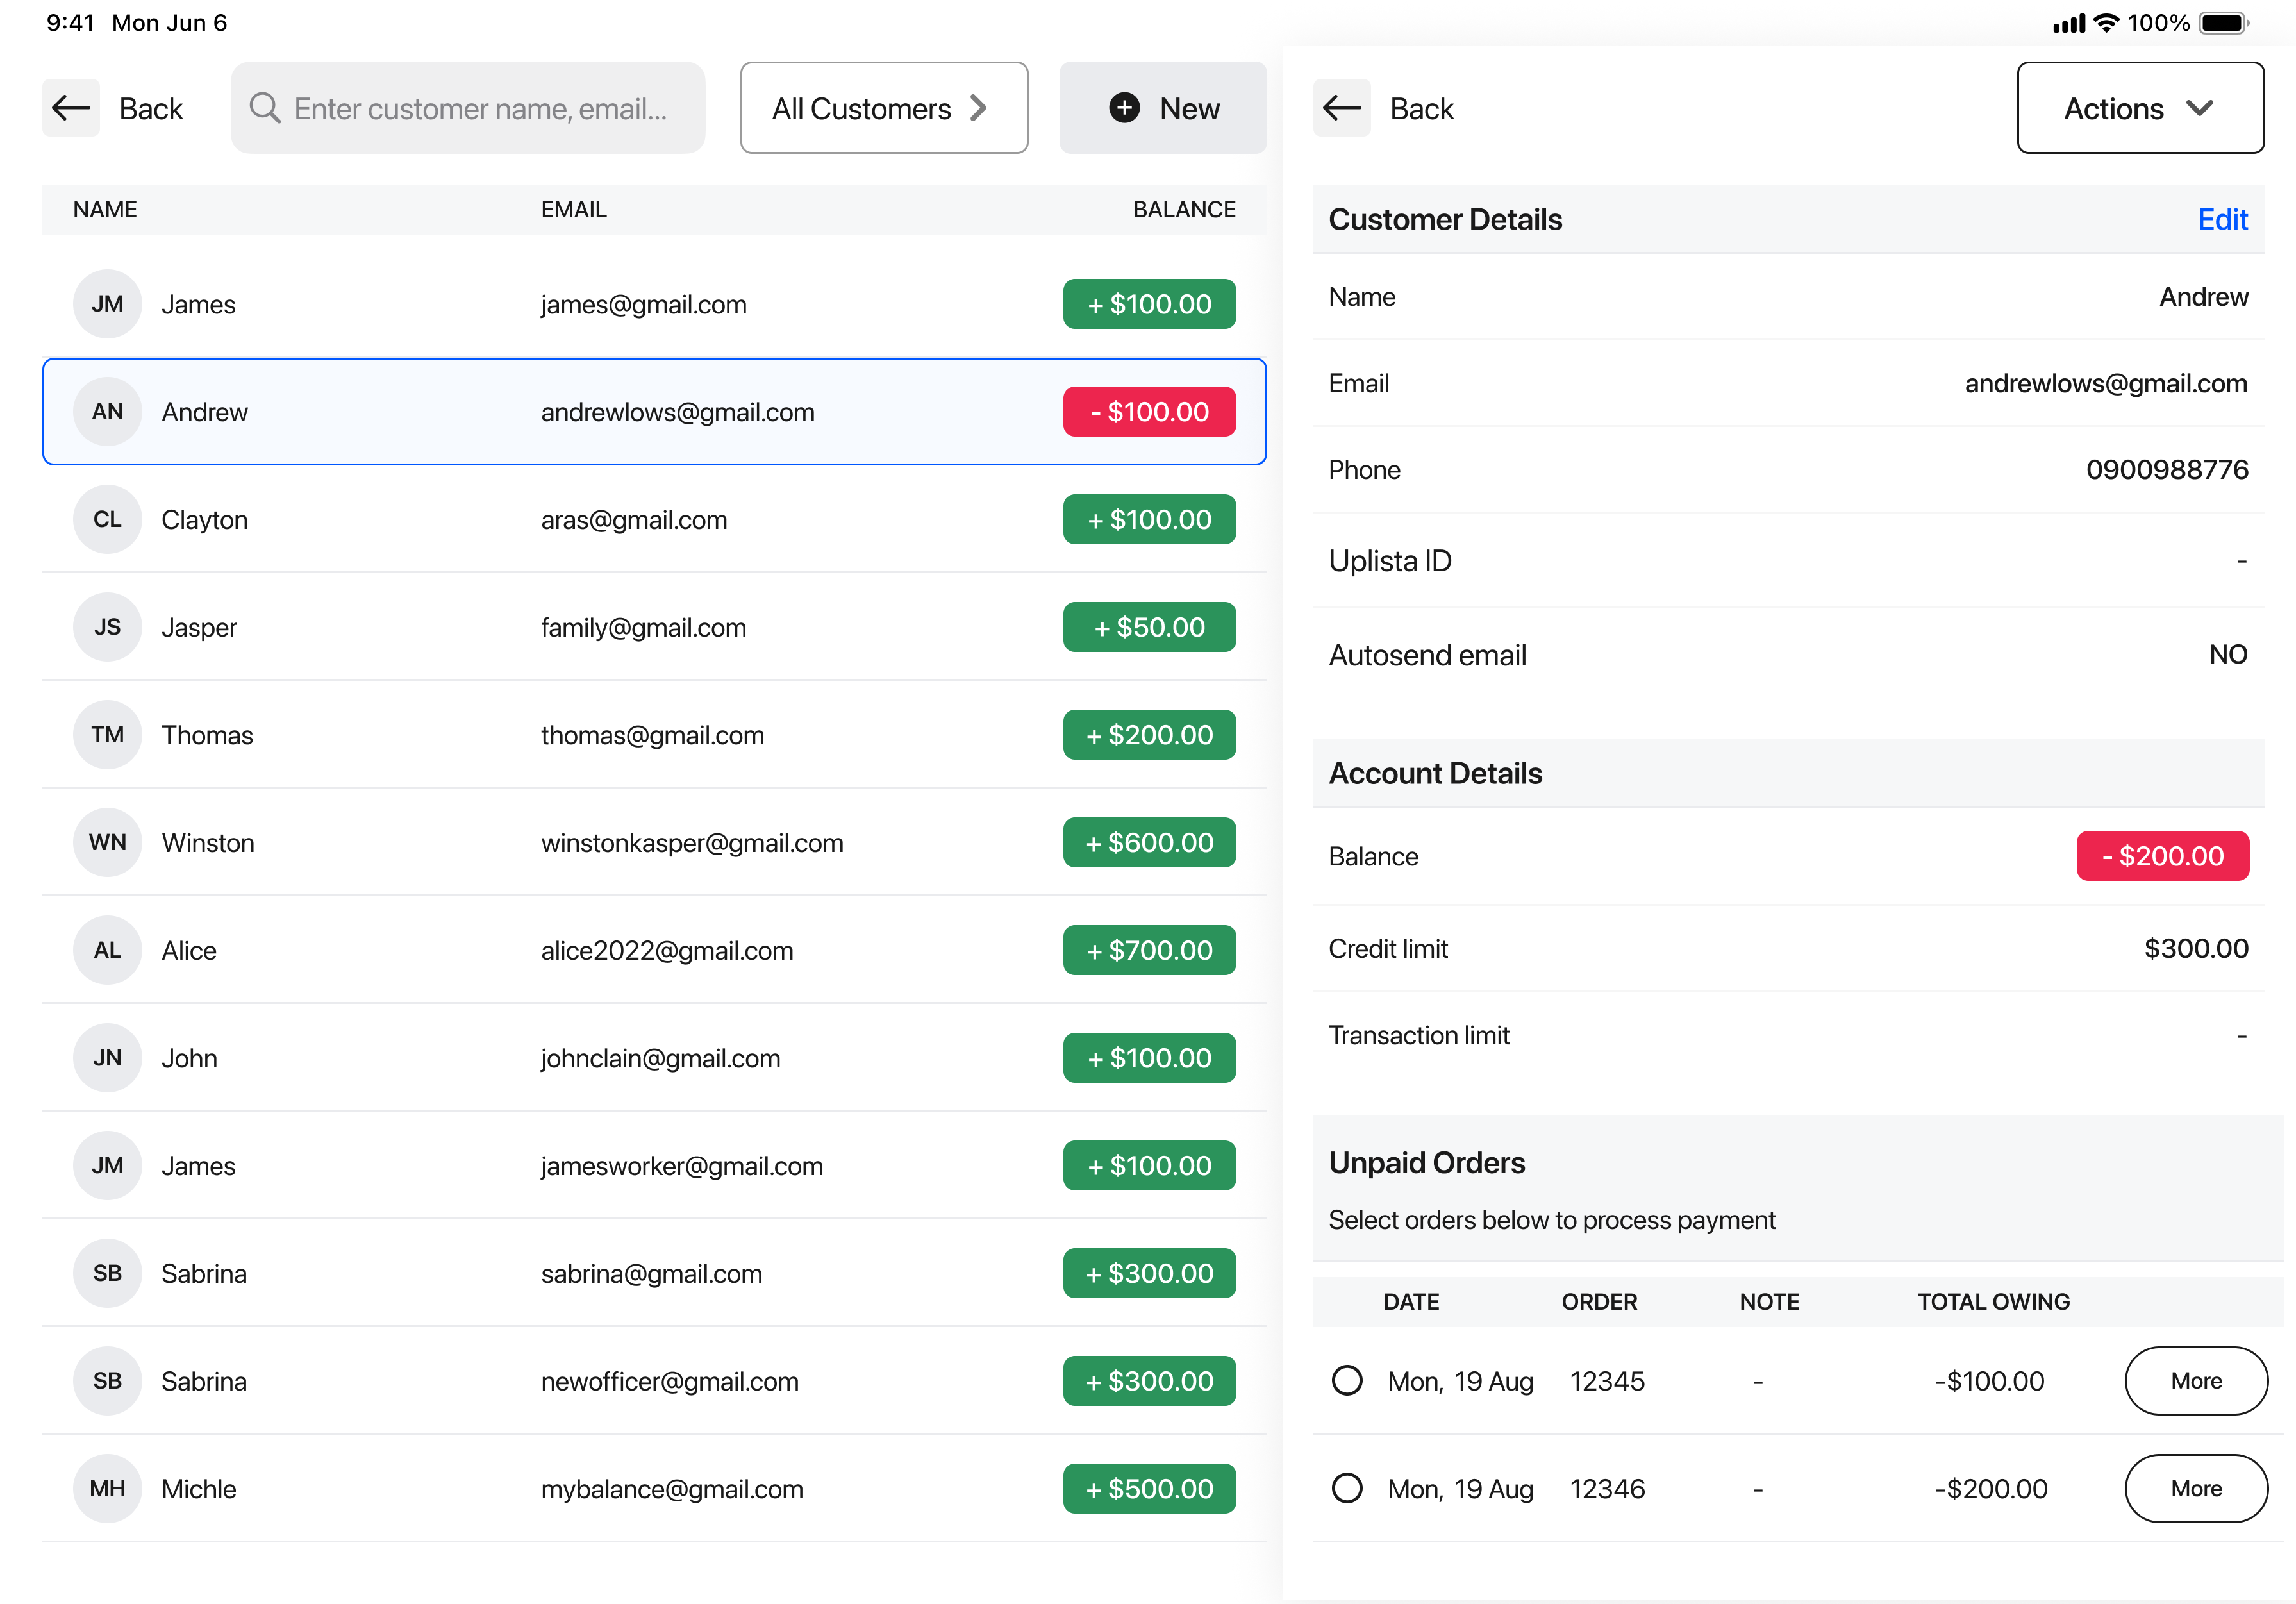The width and height of the screenshot is (2296, 1604).
Task: Tap the back arrow in customer list
Action: pyautogui.click(x=71, y=108)
